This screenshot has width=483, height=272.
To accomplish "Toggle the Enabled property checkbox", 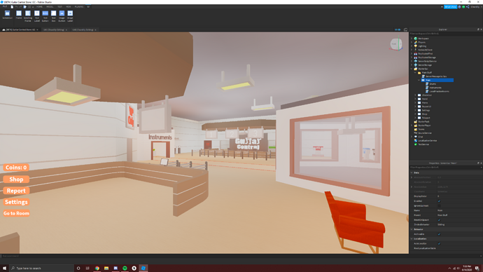I will [440, 201].
